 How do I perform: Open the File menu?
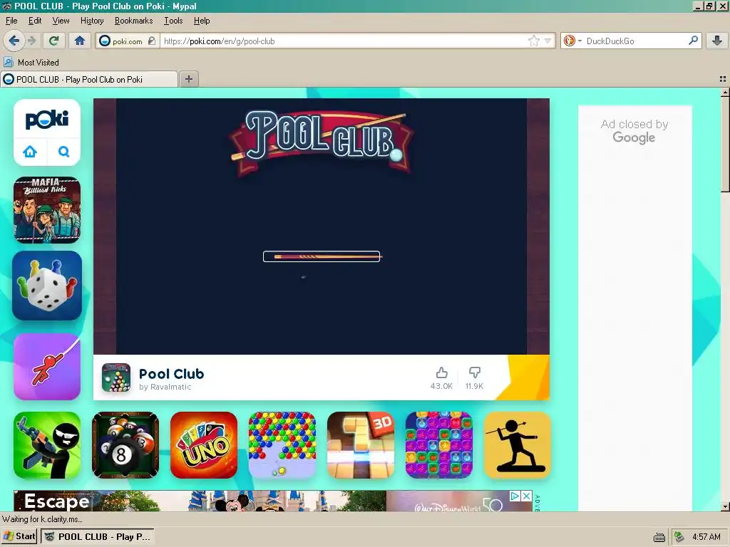pyautogui.click(x=11, y=21)
